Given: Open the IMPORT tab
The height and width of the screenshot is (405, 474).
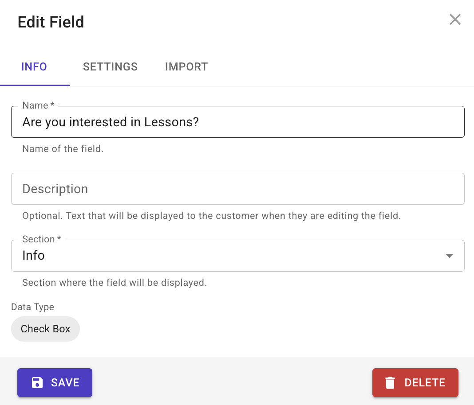Looking at the screenshot, I should click(186, 67).
